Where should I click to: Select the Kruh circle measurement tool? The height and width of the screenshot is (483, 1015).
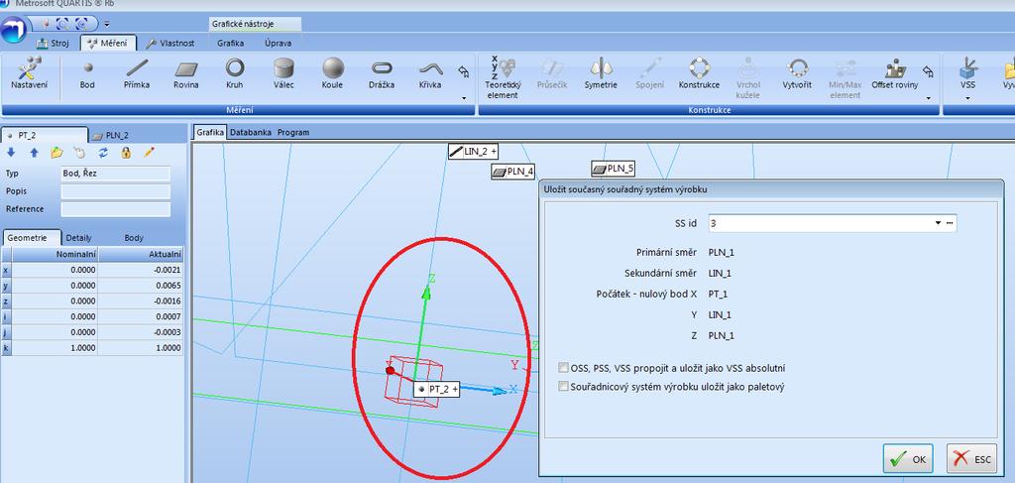234,72
